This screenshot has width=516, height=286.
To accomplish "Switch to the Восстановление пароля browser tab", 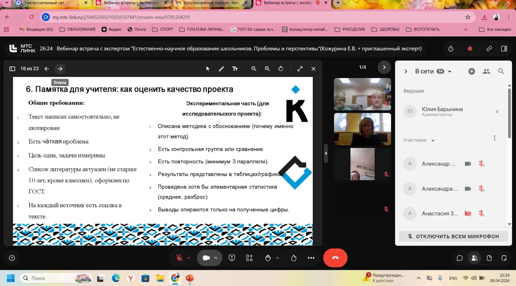I will pos(211,3).
